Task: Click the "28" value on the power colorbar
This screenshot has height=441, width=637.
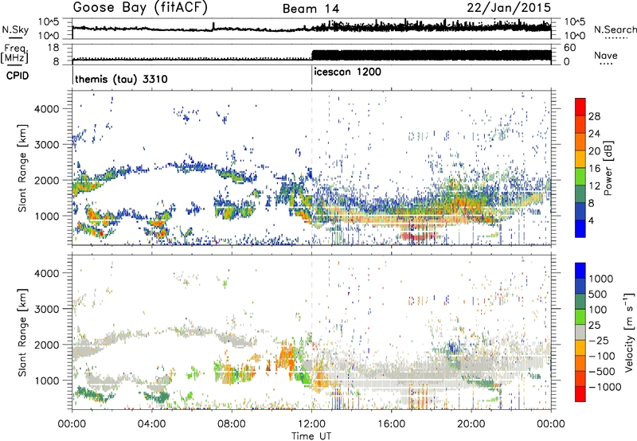Action: [594, 116]
